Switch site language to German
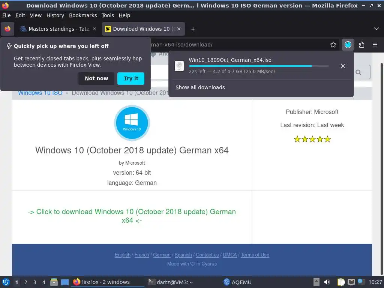The height and width of the screenshot is (288, 384). 162,255
